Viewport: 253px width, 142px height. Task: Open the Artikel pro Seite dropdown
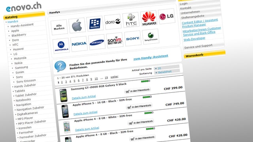coord(166,67)
